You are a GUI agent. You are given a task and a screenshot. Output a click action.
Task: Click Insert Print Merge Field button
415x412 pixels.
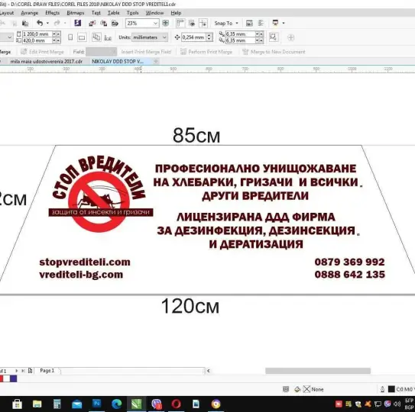coord(146,52)
